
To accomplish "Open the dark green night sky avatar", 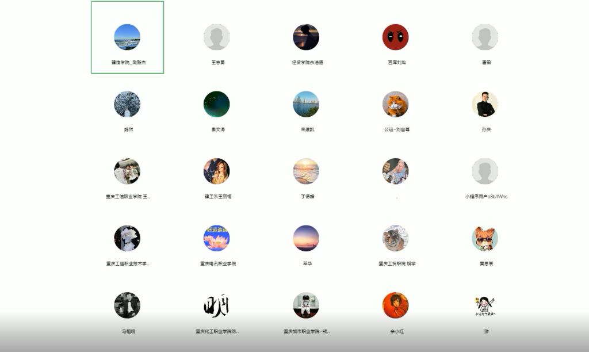I will point(217,104).
